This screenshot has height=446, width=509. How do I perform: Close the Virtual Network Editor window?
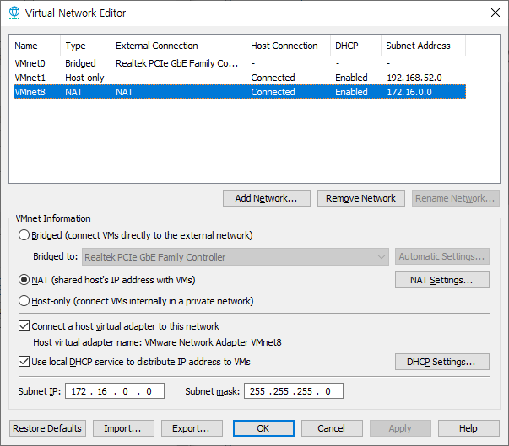(495, 13)
